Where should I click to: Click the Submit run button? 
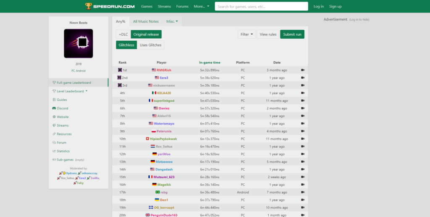click(292, 34)
